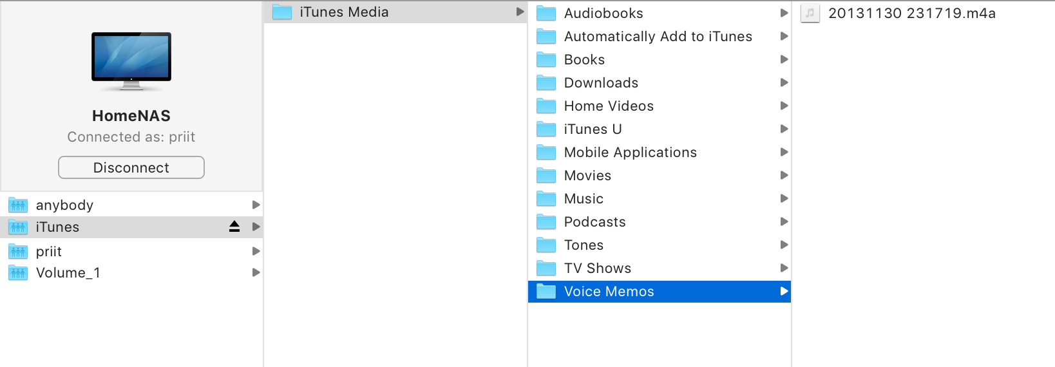Open the TV Shows folder
The width and height of the screenshot is (1055, 367).
point(660,268)
